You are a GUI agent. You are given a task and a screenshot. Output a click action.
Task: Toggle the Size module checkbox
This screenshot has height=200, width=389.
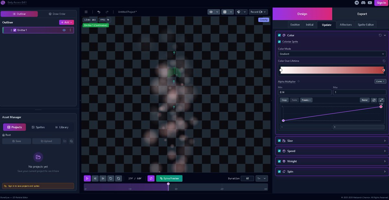pyautogui.click(x=279, y=140)
